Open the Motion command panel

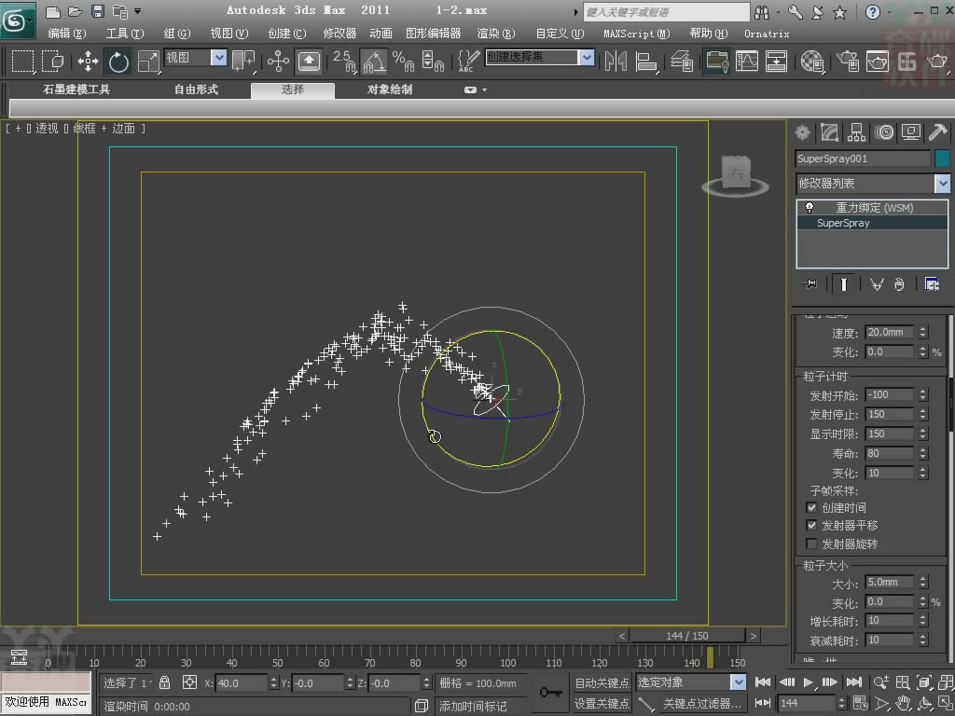(884, 132)
